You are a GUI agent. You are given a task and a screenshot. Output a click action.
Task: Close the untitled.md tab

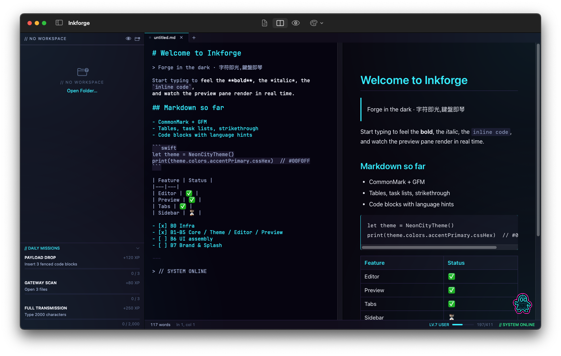181,38
